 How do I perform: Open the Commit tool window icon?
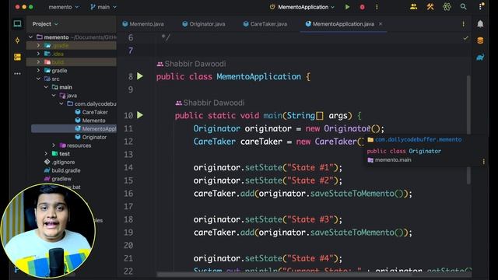click(17, 40)
